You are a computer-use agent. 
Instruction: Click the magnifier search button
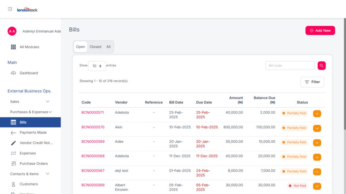point(321,66)
